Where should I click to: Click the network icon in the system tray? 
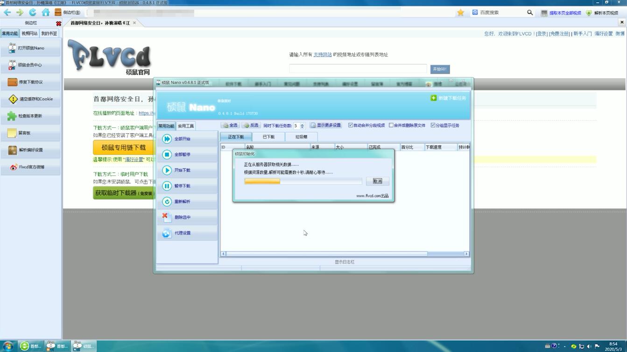click(x=581, y=346)
